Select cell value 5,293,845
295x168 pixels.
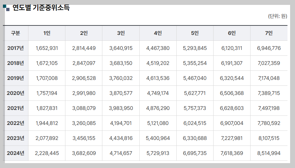(195, 48)
